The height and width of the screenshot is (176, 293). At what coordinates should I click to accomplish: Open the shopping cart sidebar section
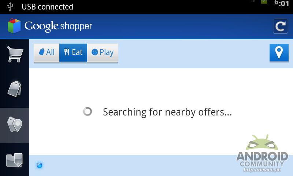click(x=15, y=54)
